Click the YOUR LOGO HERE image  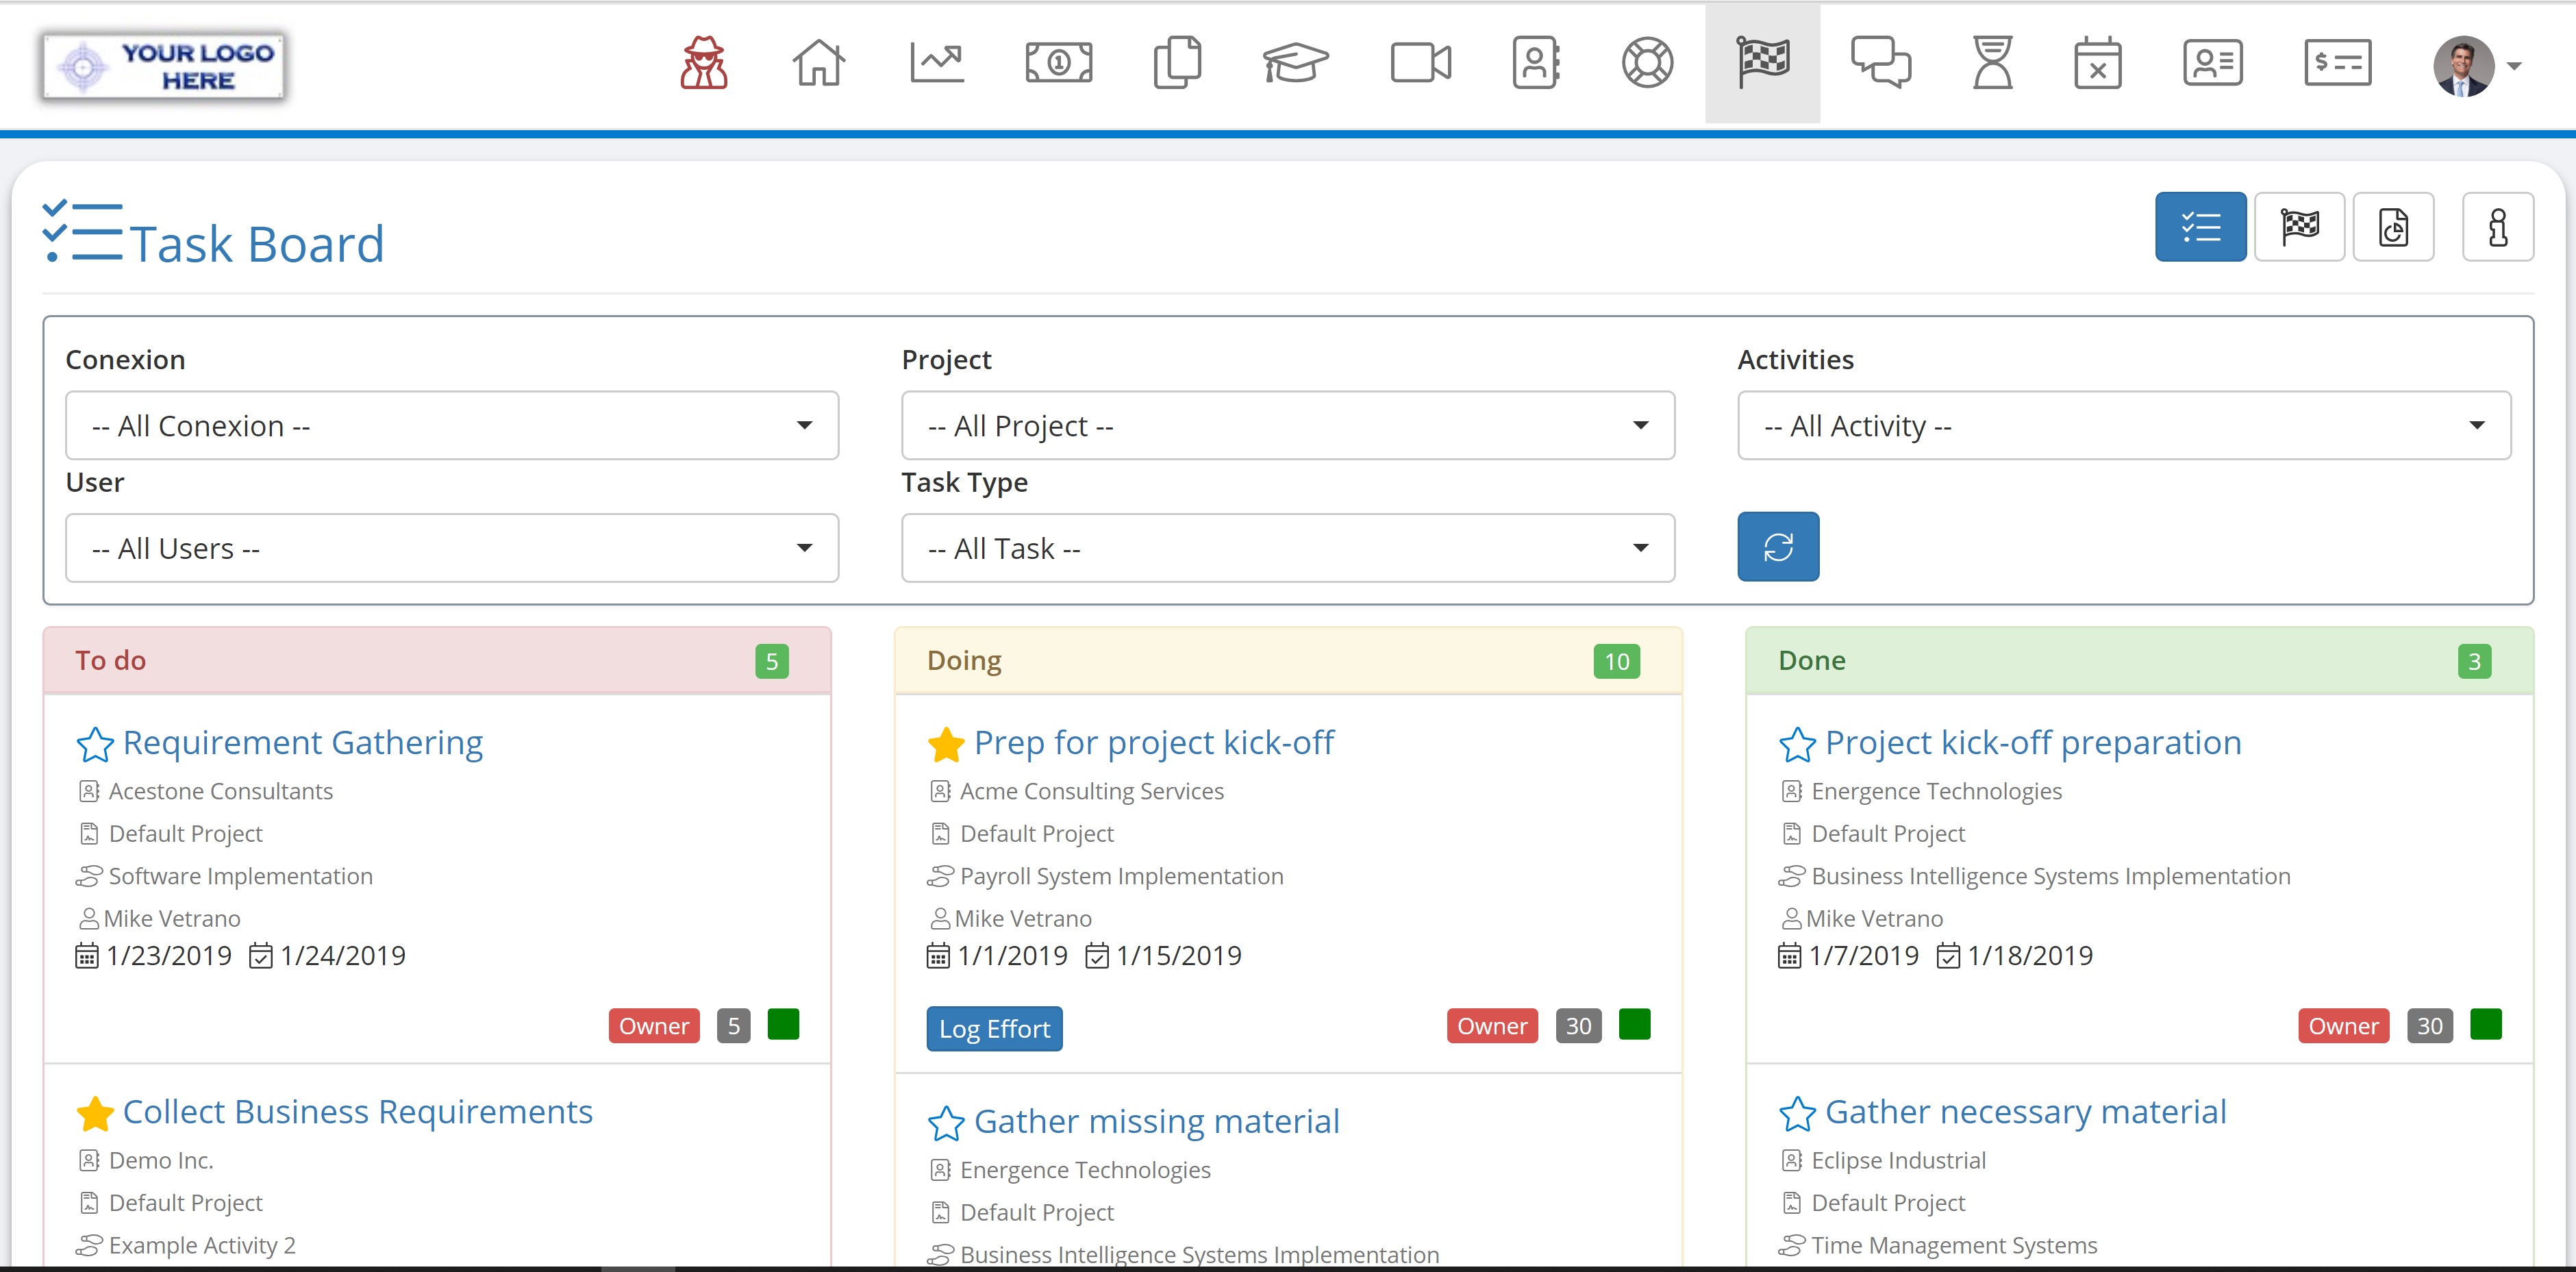pyautogui.click(x=164, y=66)
